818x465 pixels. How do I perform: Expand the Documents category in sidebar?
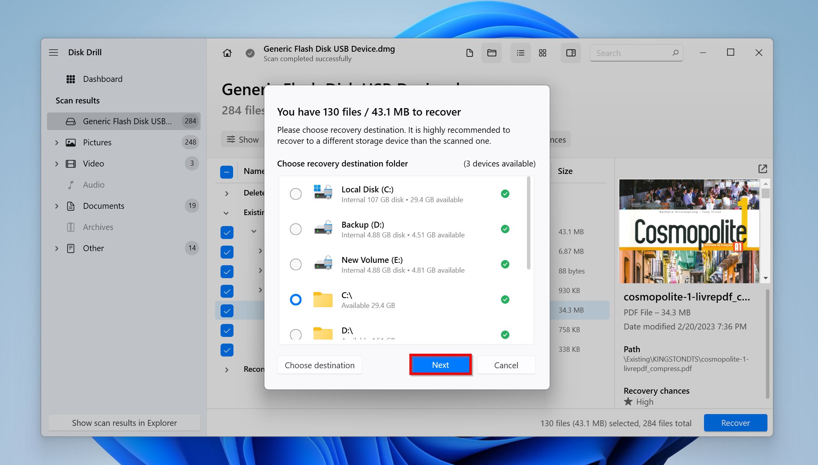pos(57,206)
